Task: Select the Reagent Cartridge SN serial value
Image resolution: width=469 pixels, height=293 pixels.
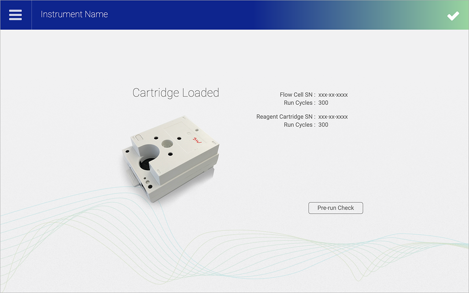Action: [x=333, y=117]
